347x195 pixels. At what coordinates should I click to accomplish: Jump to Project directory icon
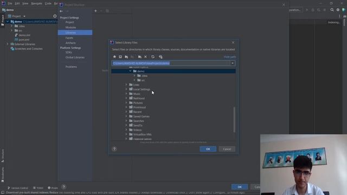click(x=126, y=57)
